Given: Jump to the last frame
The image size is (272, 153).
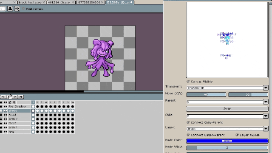Looking at the screenshot, I should click(21, 97).
